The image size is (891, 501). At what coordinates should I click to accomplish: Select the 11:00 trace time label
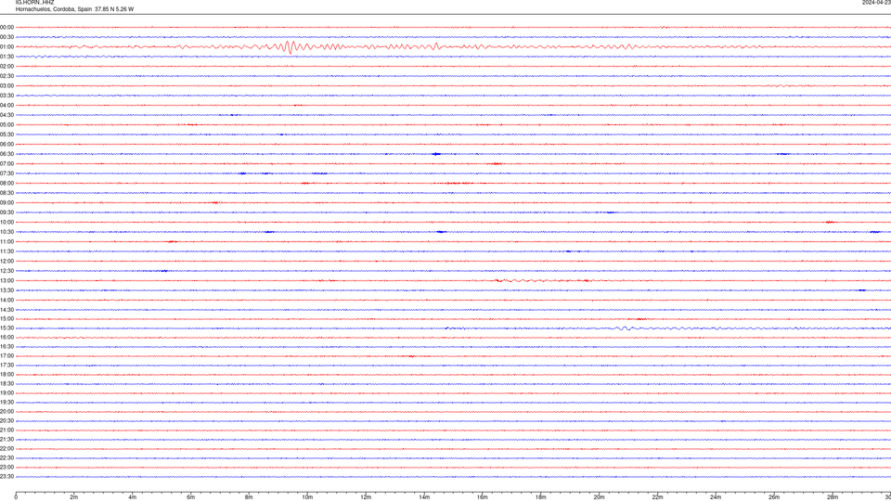coord(6,241)
